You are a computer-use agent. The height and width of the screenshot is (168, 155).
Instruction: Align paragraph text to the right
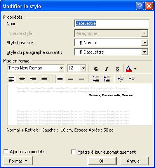click(33, 79)
